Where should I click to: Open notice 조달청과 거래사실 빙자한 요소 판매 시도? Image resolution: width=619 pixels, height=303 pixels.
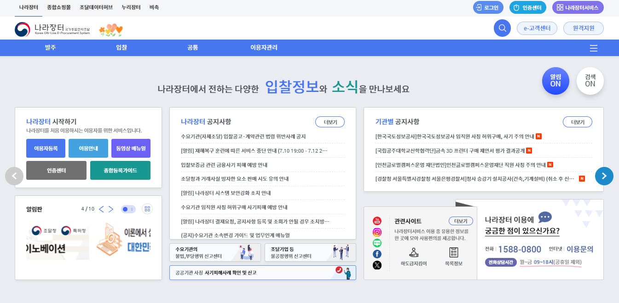235,178
